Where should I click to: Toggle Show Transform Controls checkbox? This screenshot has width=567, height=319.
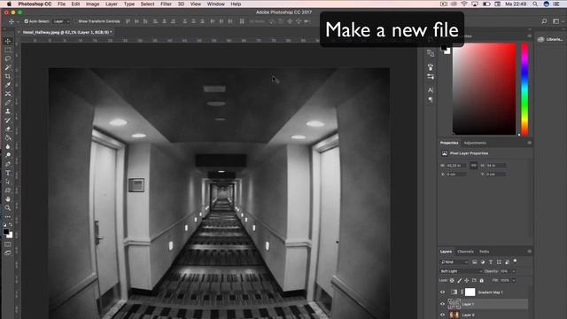click(x=75, y=21)
